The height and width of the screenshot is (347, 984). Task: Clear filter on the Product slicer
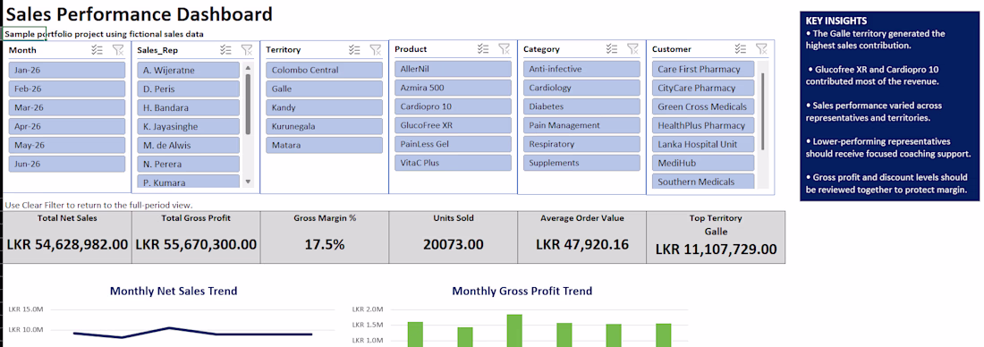coord(504,49)
